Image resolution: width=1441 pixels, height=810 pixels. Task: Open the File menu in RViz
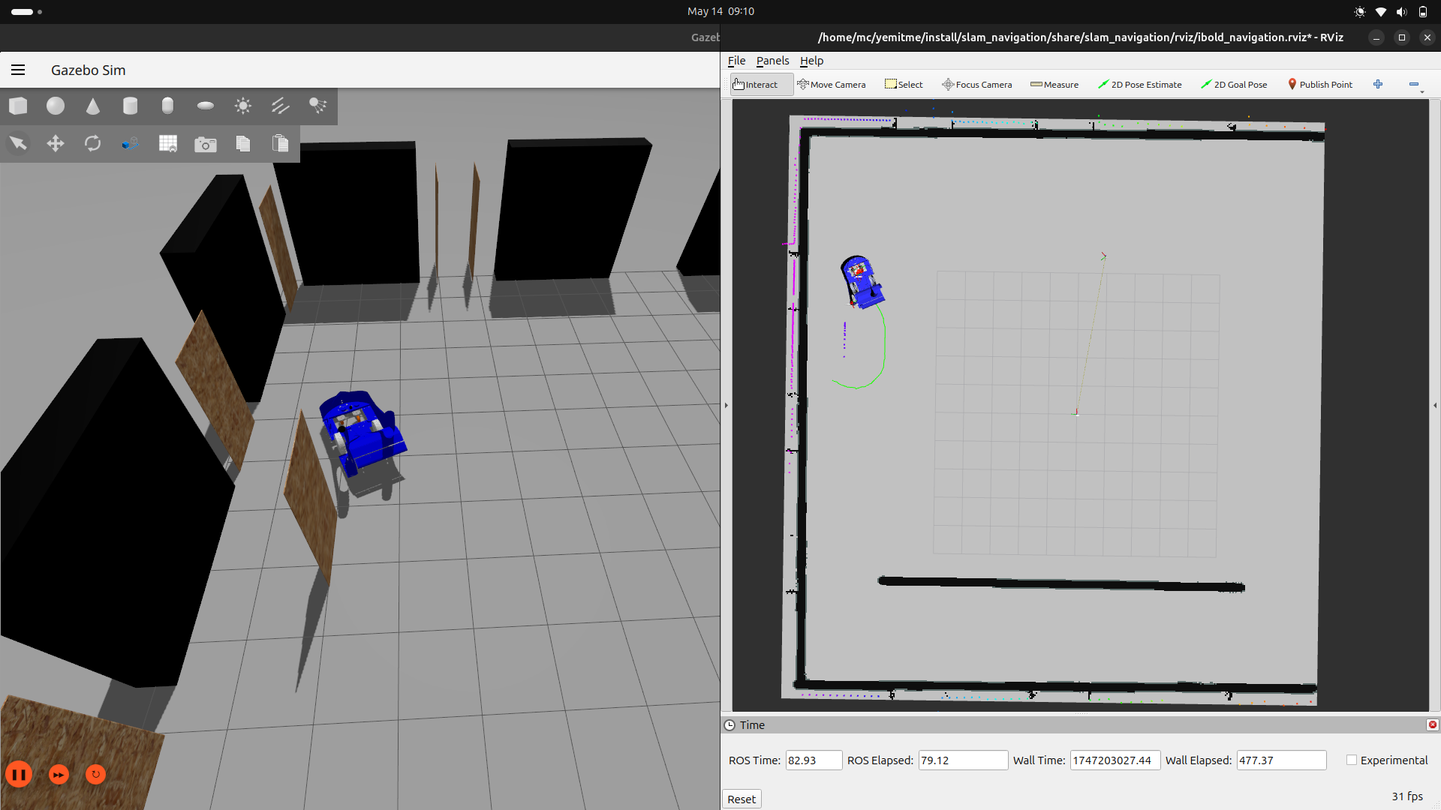[736, 61]
